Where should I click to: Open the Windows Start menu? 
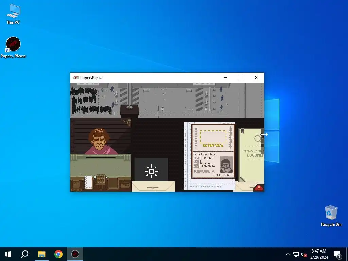point(8,254)
